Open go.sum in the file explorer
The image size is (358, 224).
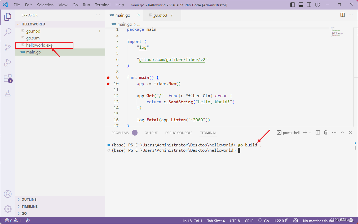(60, 38)
